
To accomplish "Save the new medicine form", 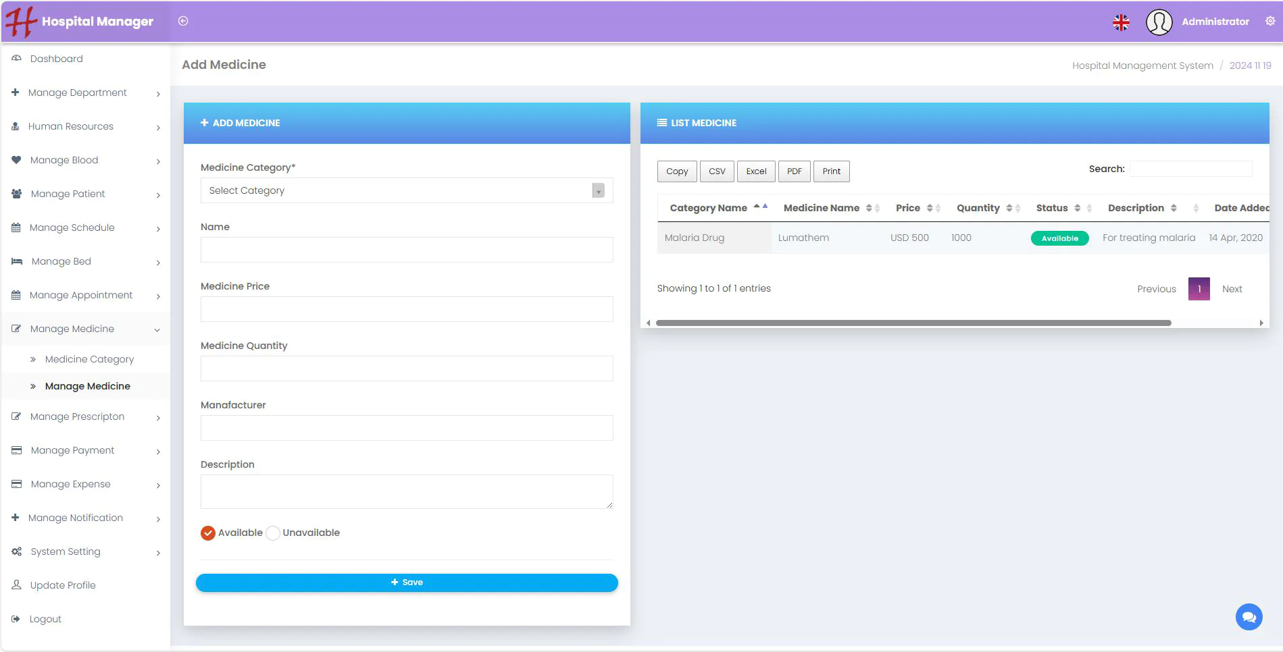I will click(x=406, y=582).
